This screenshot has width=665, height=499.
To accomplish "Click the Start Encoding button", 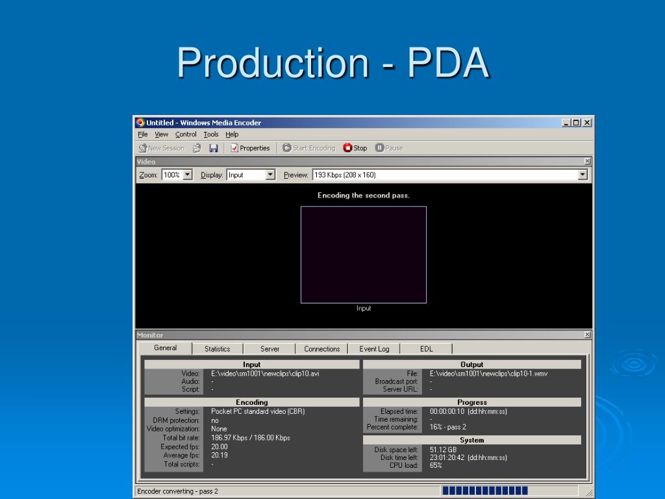I will click(x=308, y=148).
